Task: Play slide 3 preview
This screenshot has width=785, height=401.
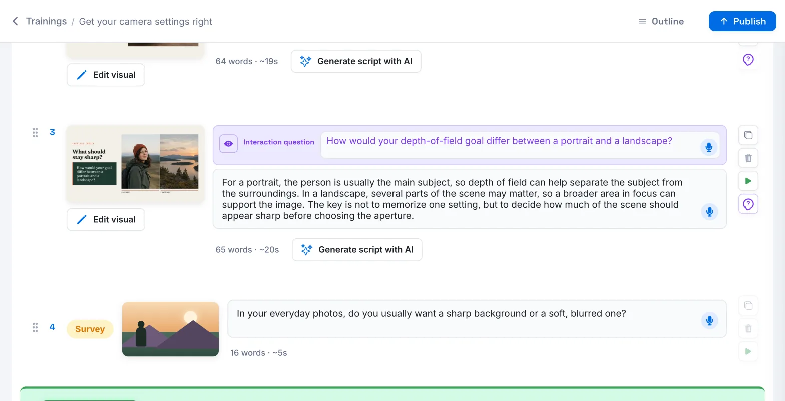Action: pyautogui.click(x=748, y=181)
